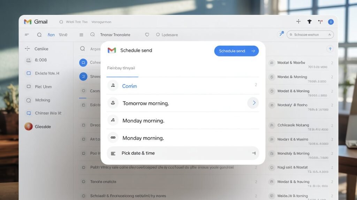Viewport: 357px width, 200px height.
Task: Tick the checkbox for An to row
Action: (x=84, y=139)
